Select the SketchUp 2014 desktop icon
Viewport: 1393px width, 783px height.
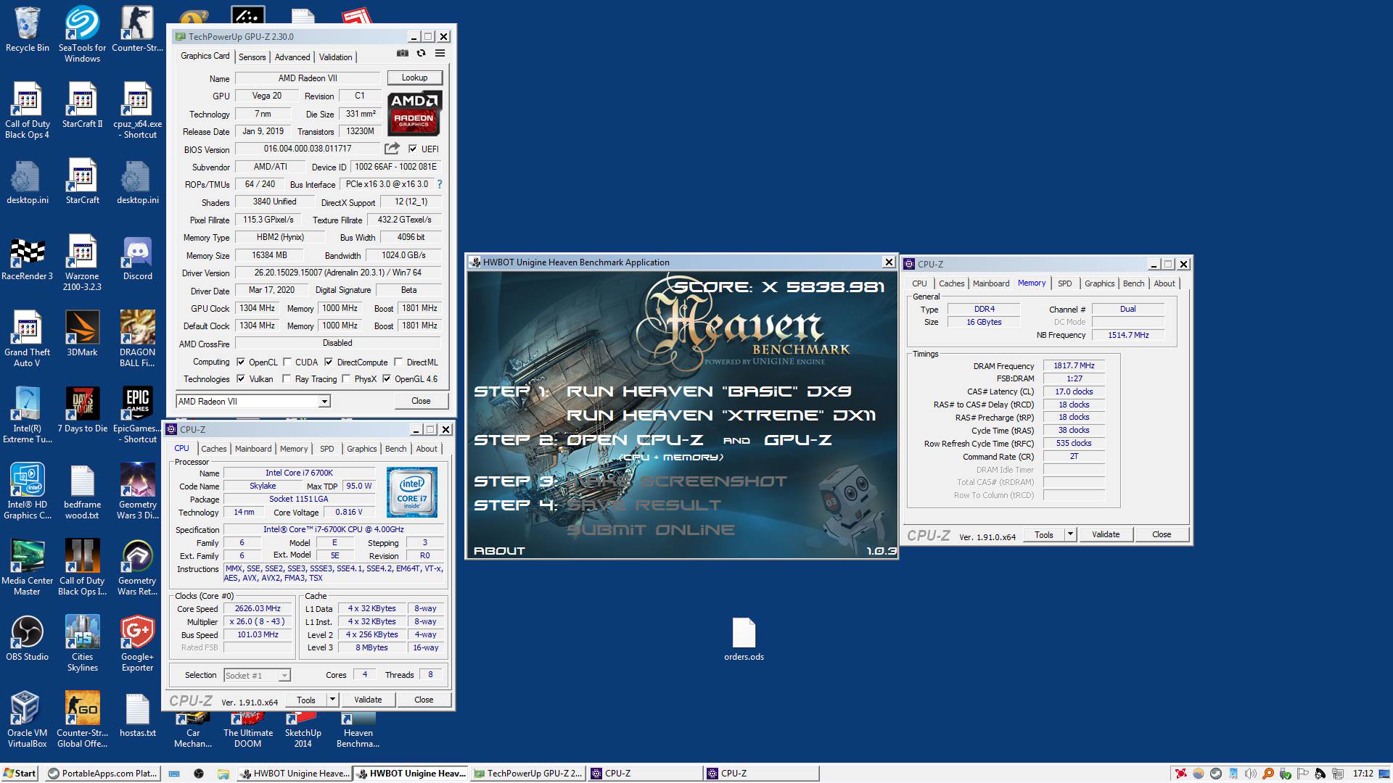(x=303, y=731)
